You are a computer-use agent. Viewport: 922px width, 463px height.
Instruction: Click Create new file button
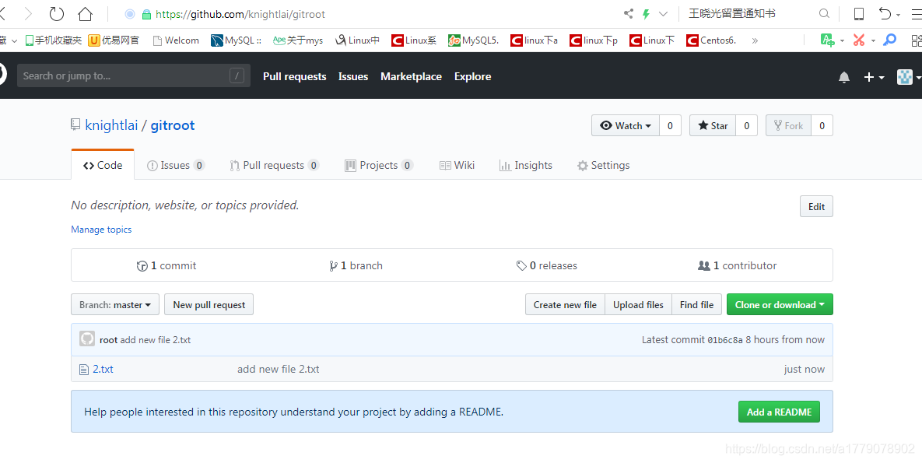click(x=565, y=305)
